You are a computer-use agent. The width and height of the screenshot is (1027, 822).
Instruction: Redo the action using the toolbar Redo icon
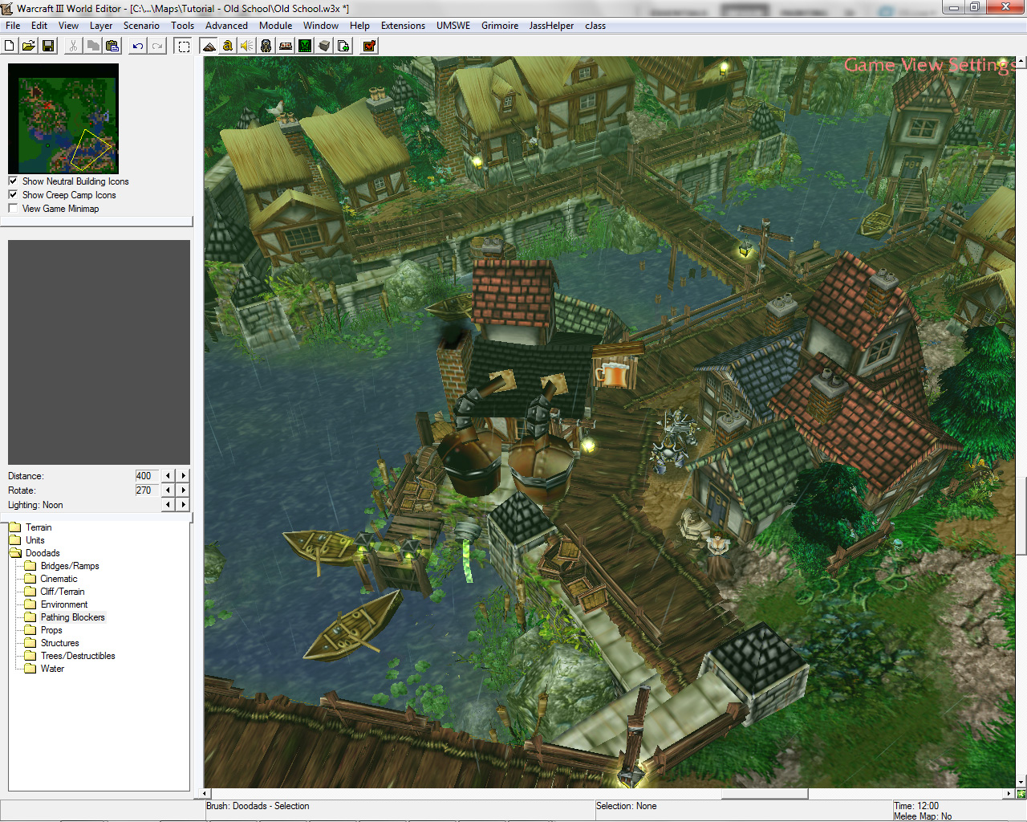157,46
